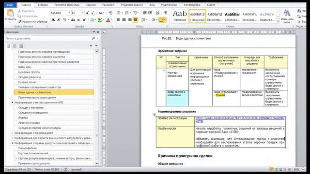Switch to the Конструктор tab
The height and width of the screenshot is (174, 310).
(192, 5)
